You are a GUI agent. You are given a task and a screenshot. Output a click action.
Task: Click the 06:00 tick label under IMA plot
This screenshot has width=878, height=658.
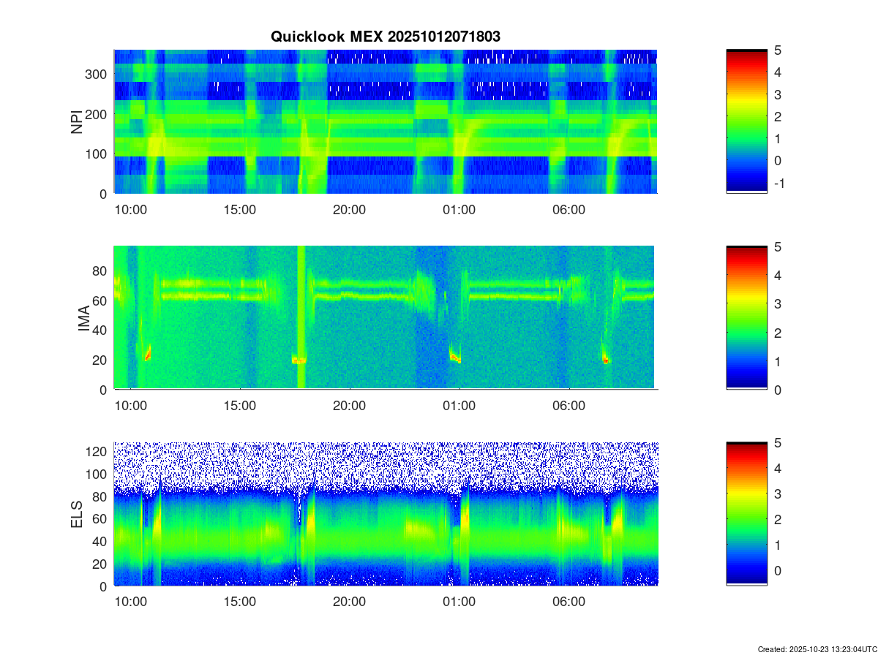click(569, 406)
